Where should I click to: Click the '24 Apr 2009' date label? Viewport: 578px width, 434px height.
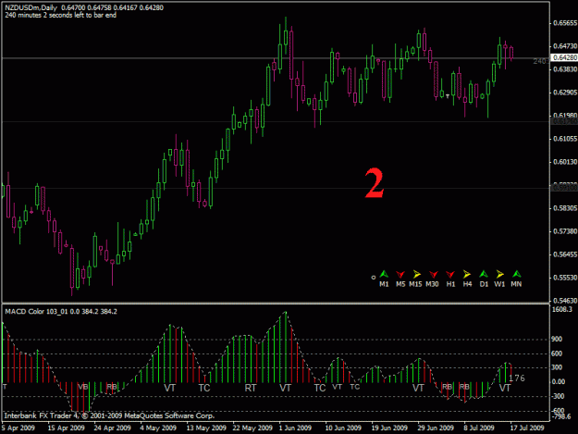(x=112, y=428)
